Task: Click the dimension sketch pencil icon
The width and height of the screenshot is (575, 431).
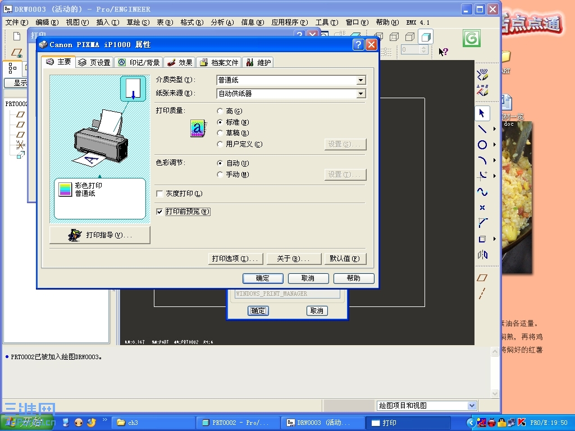Action: point(482,75)
